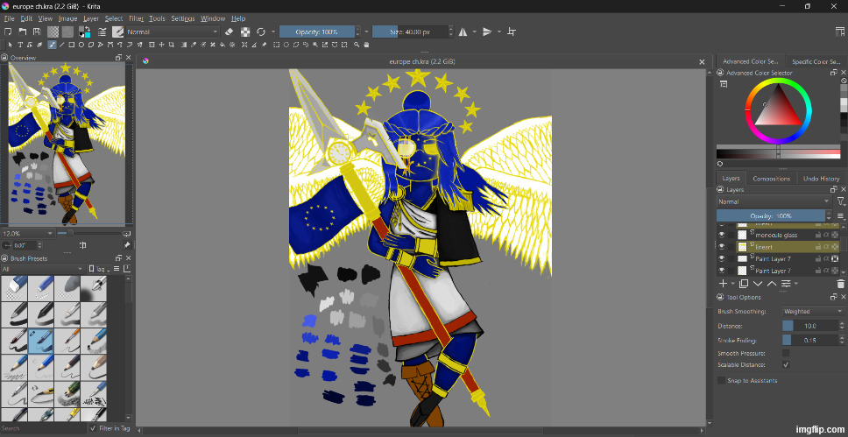848x437 pixels.
Task: Switch to the Compositions tab
Action: (x=771, y=179)
